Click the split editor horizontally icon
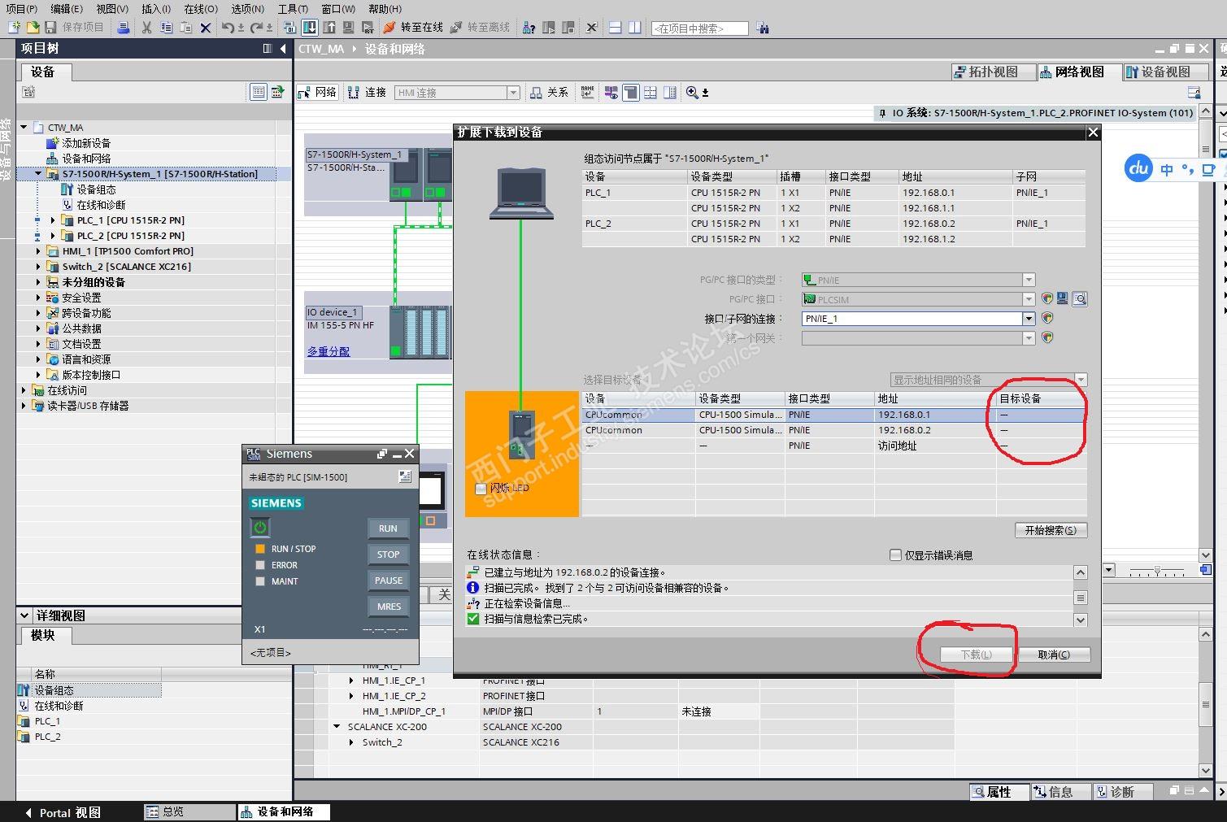Viewport: 1227px width, 822px height. coord(616,28)
